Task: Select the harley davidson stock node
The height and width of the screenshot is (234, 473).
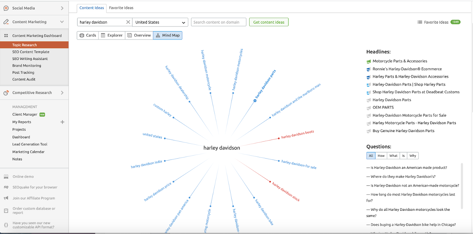Action: tap(286, 192)
